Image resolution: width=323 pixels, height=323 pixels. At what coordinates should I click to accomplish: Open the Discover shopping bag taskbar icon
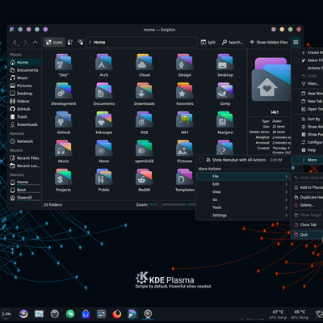86,314
